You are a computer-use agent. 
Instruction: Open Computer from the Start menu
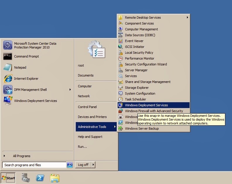[85, 86]
